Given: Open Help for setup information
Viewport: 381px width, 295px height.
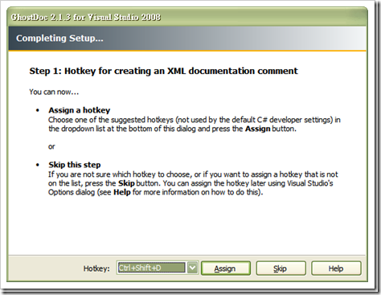Looking at the screenshot, I should click(x=336, y=268).
